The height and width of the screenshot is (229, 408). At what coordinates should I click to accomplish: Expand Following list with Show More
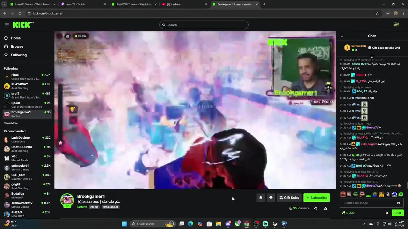click(x=11, y=123)
